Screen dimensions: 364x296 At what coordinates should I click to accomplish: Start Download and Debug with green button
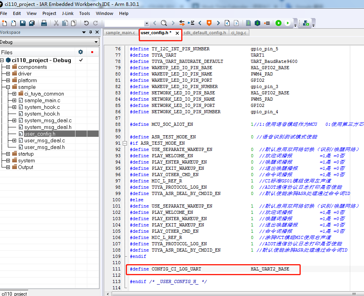(279, 23)
